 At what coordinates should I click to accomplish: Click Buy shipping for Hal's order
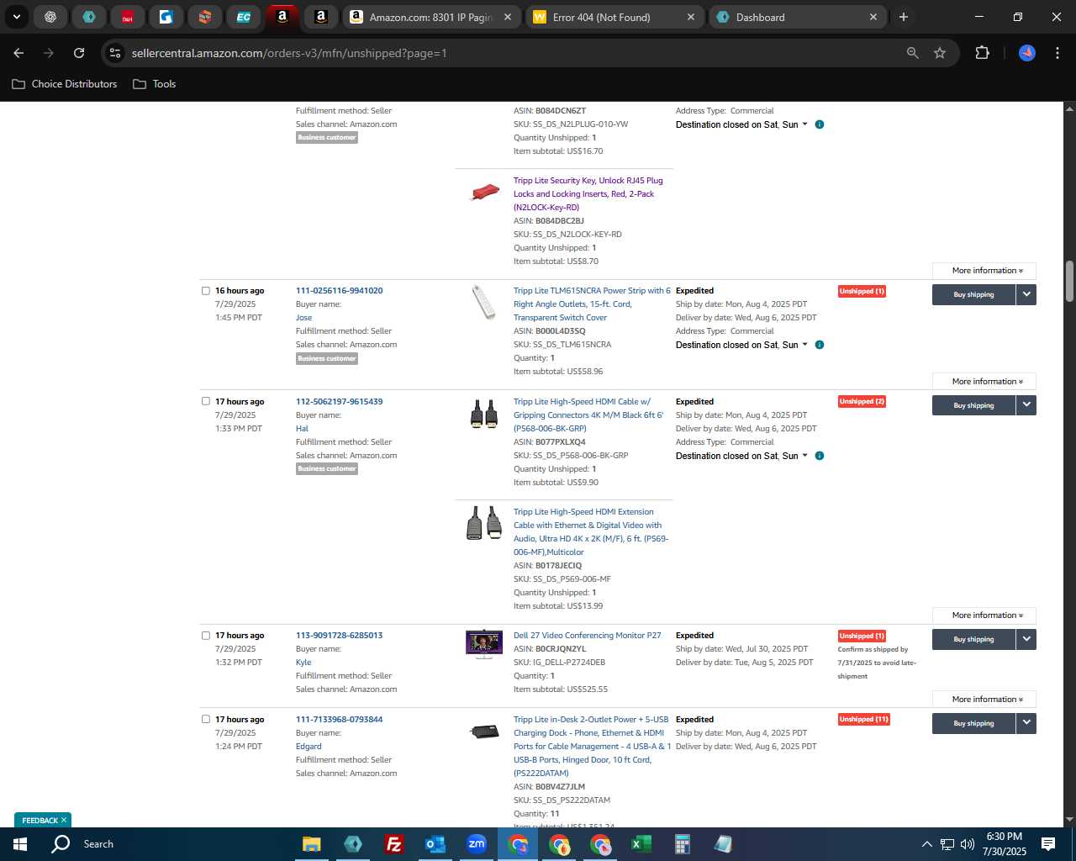pos(973,405)
